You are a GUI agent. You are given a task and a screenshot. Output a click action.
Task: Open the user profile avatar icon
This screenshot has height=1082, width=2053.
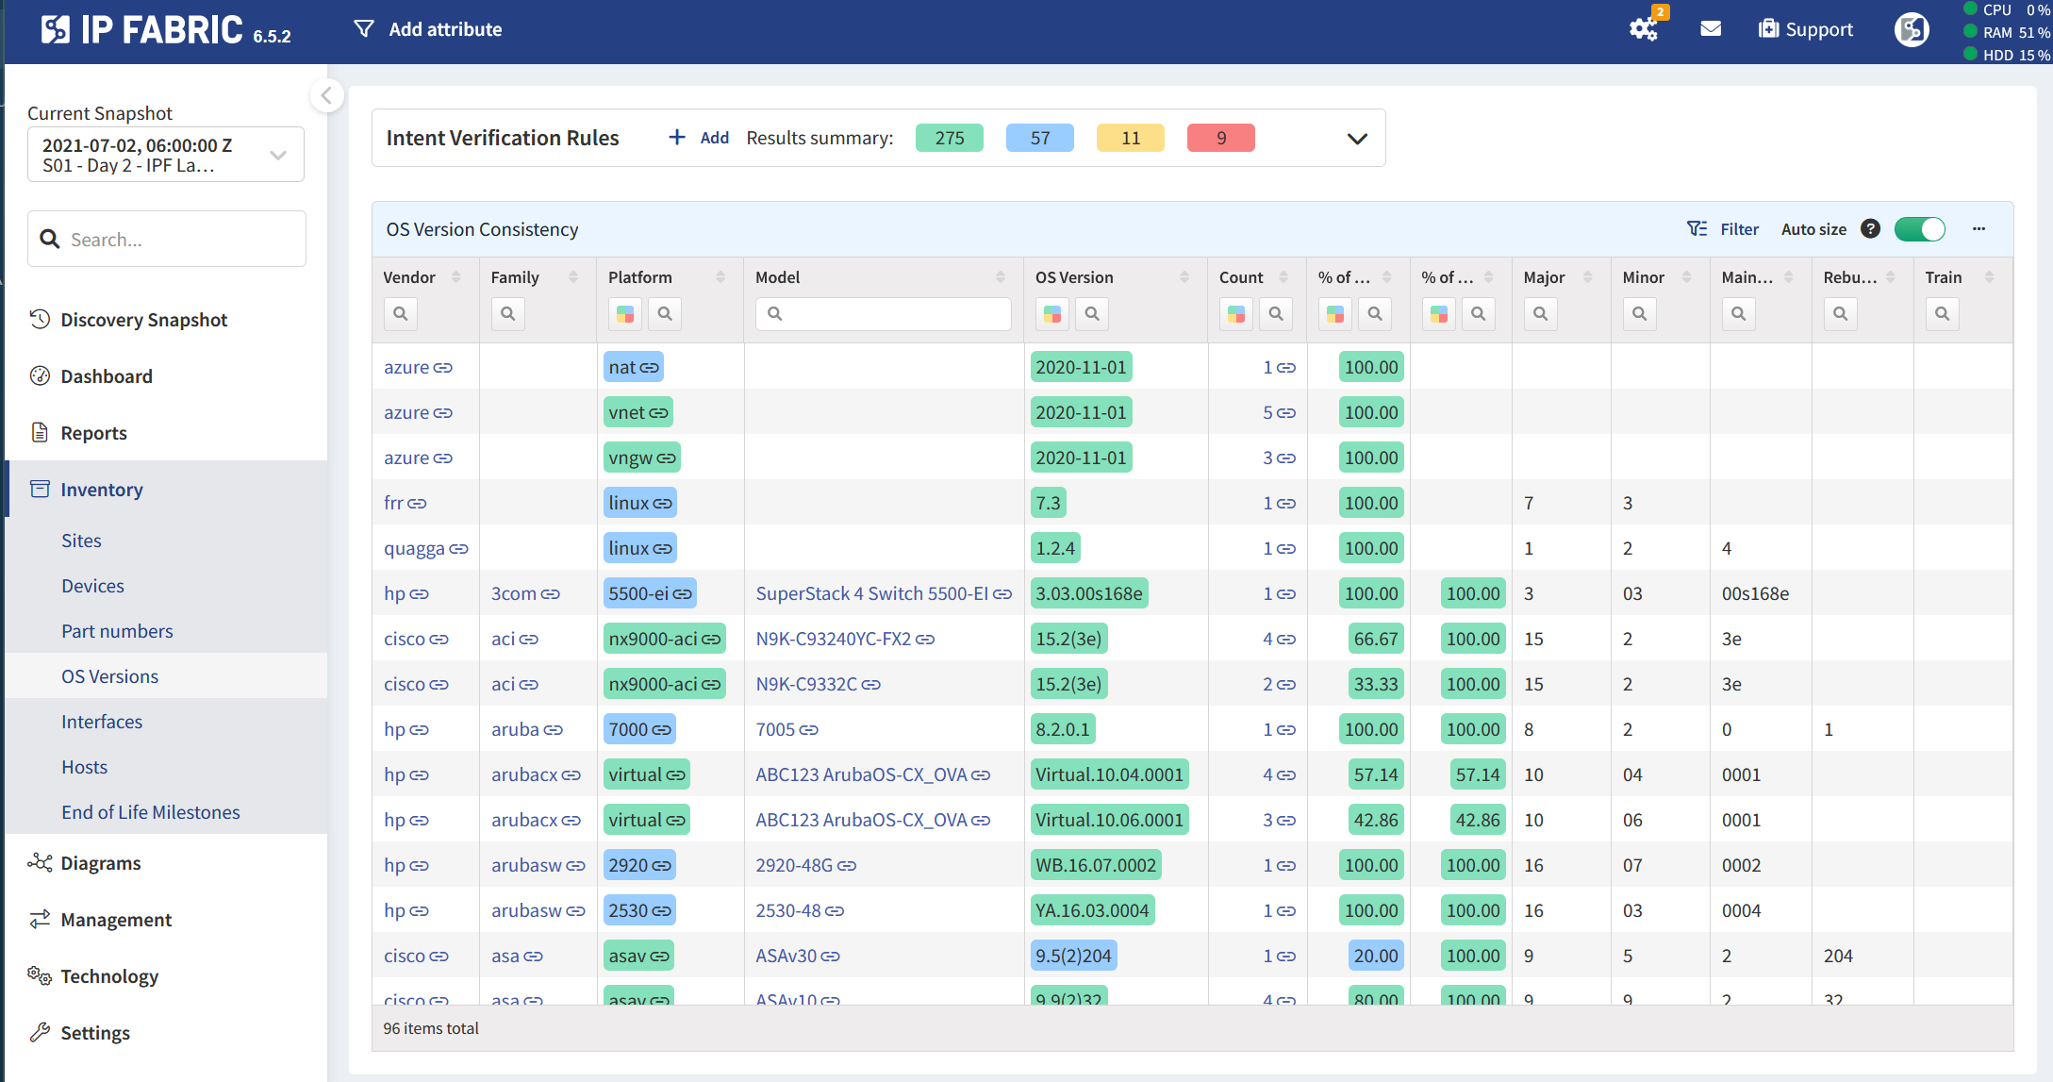pyautogui.click(x=1912, y=29)
